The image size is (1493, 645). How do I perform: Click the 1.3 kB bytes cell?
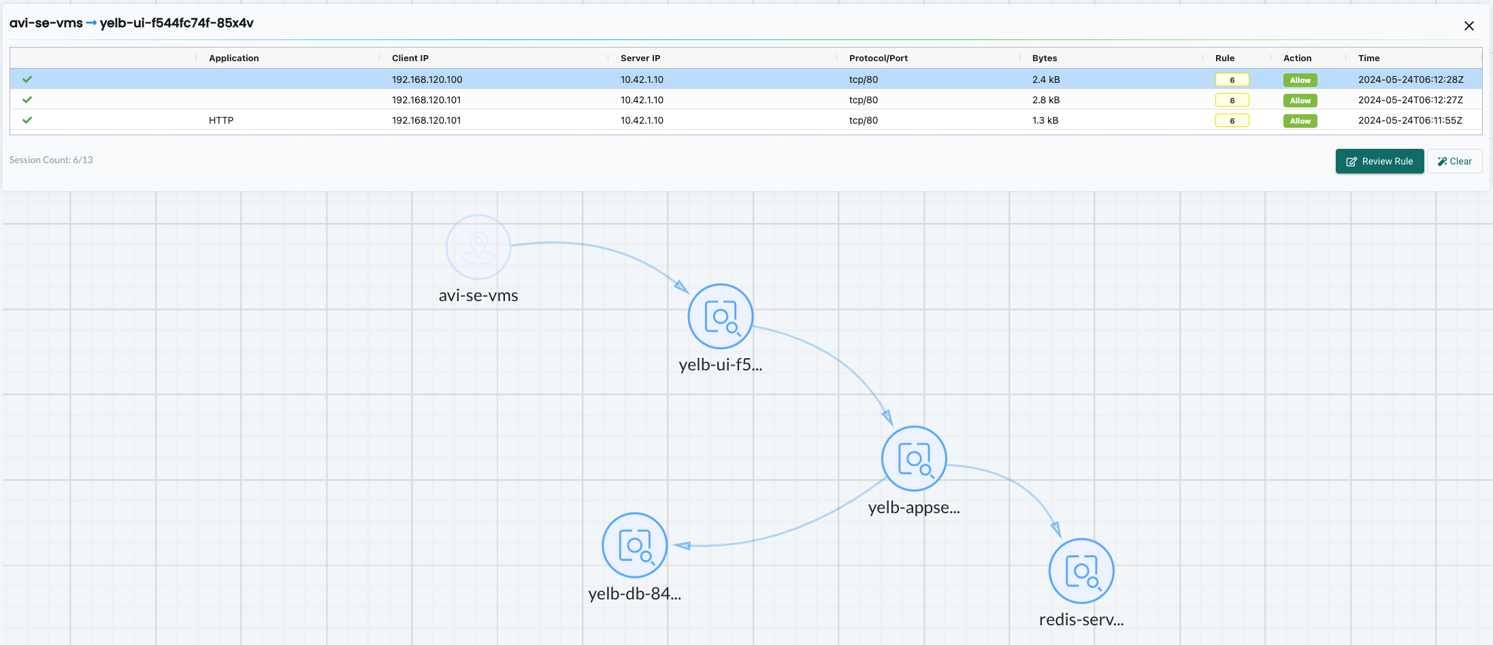click(x=1045, y=120)
